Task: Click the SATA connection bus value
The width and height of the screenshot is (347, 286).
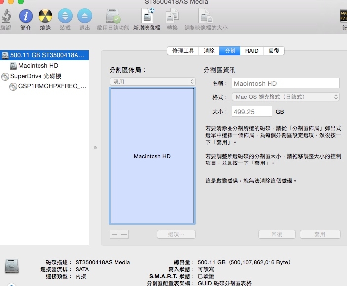Action: point(82,269)
